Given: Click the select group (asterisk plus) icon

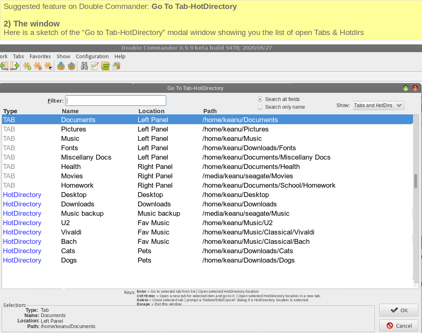Looking at the screenshot, I should (x=27, y=66).
